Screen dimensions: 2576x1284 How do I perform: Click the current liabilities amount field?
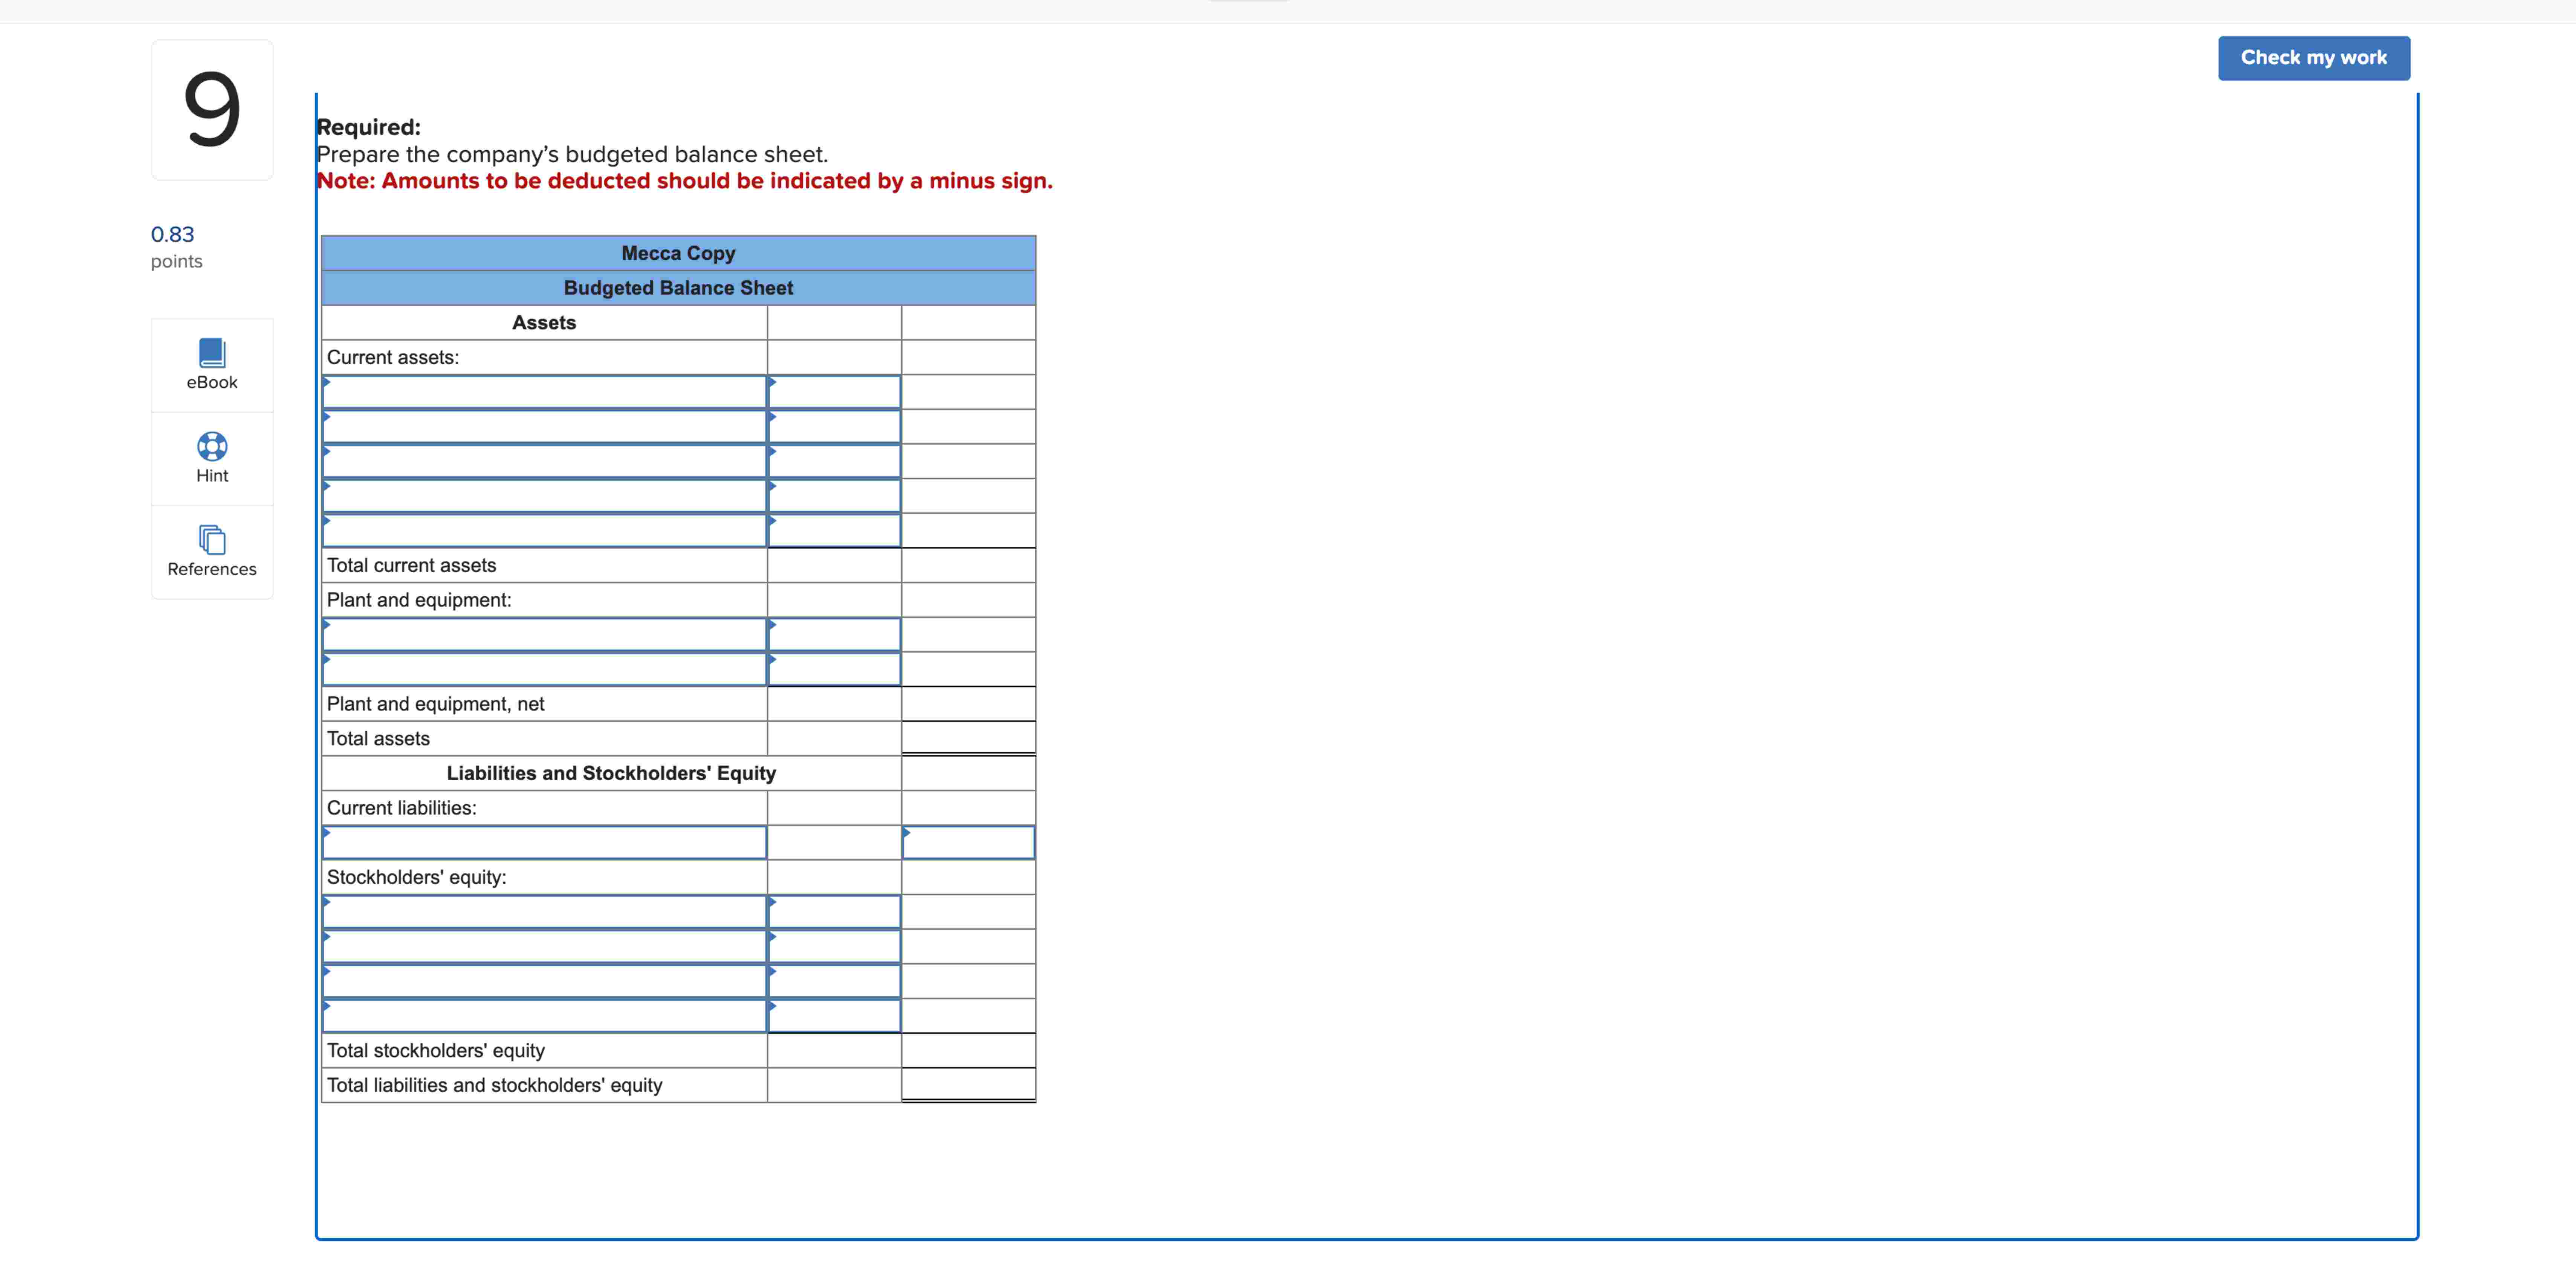968,843
